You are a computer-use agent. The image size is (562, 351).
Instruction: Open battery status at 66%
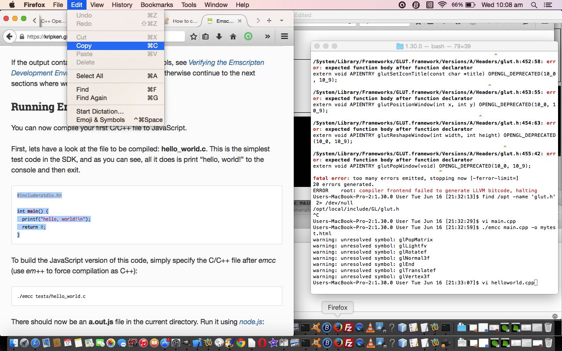point(463,5)
